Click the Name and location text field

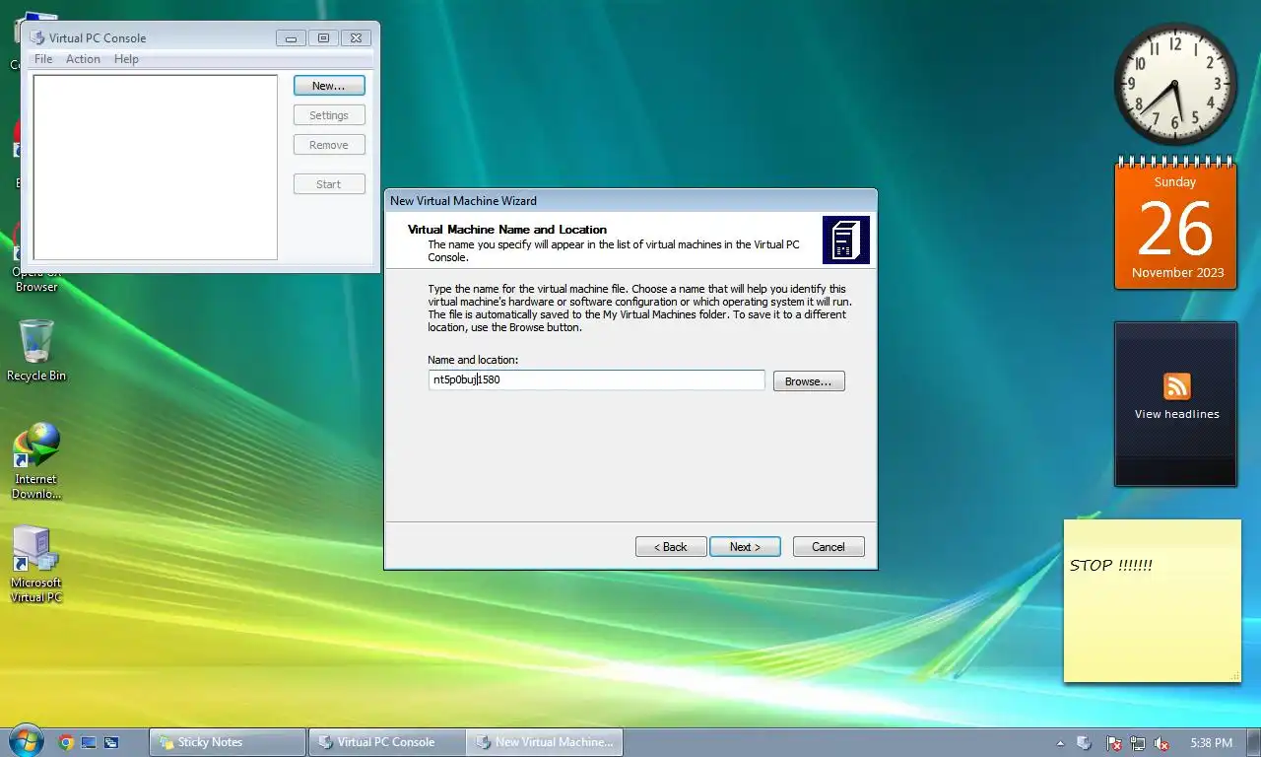(x=596, y=379)
